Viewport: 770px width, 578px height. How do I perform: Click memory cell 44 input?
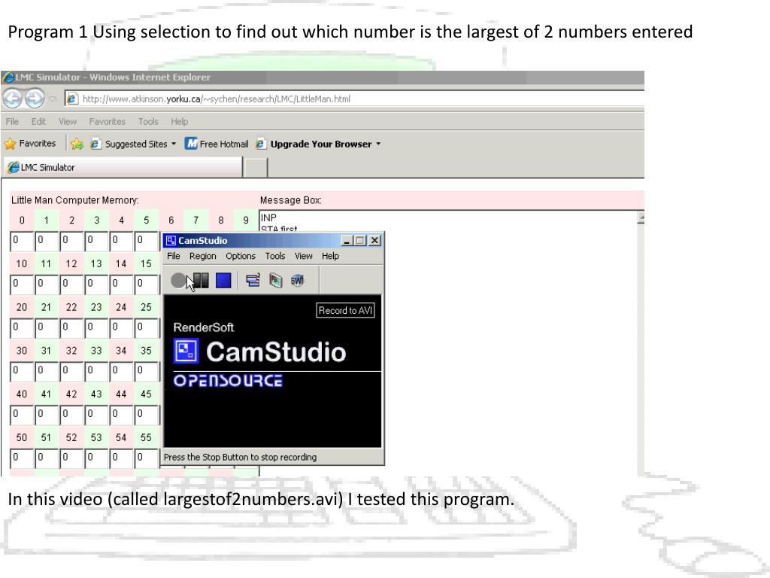[121, 415]
